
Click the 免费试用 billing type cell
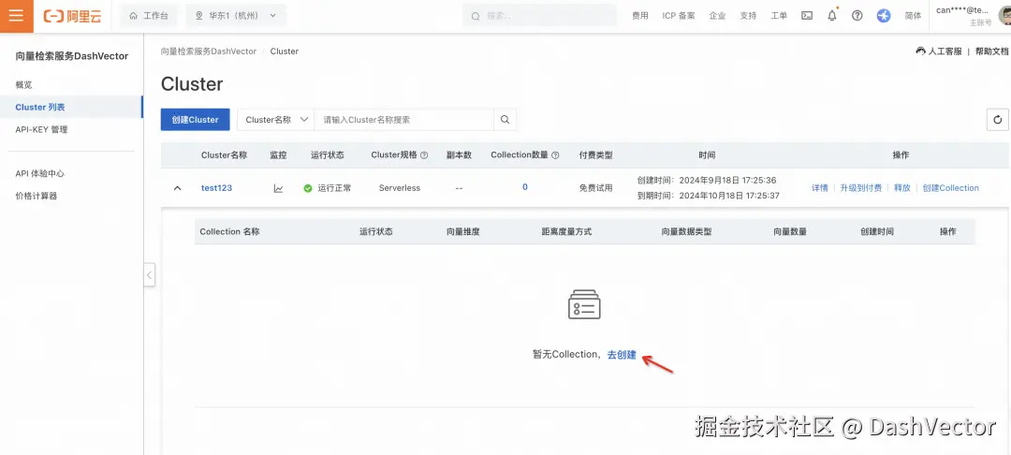click(x=595, y=188)
